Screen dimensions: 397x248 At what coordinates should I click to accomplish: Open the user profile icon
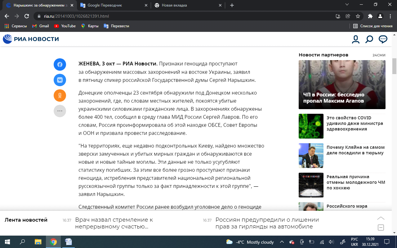pyautogui.click(x=355, y=39)
